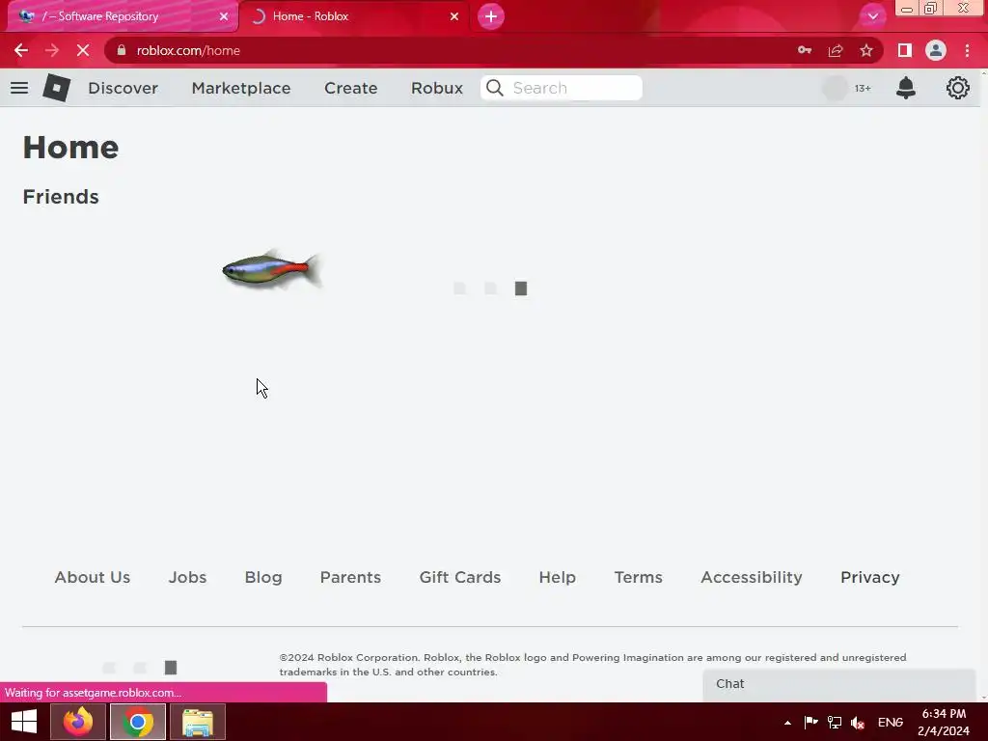Close the Home - Roblox tab
Image resolution: width=988 pixels, height=741 pixels.
click(454, 16)
